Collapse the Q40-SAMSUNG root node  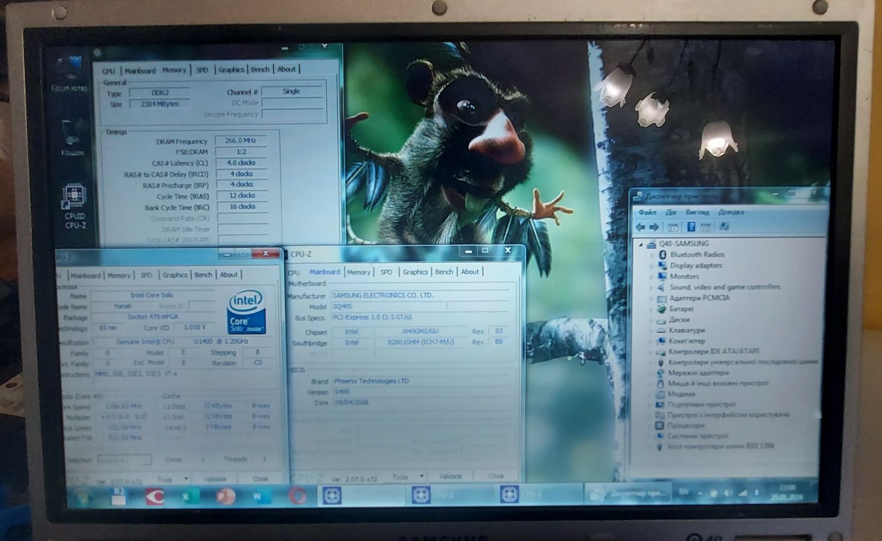(641, 244)
